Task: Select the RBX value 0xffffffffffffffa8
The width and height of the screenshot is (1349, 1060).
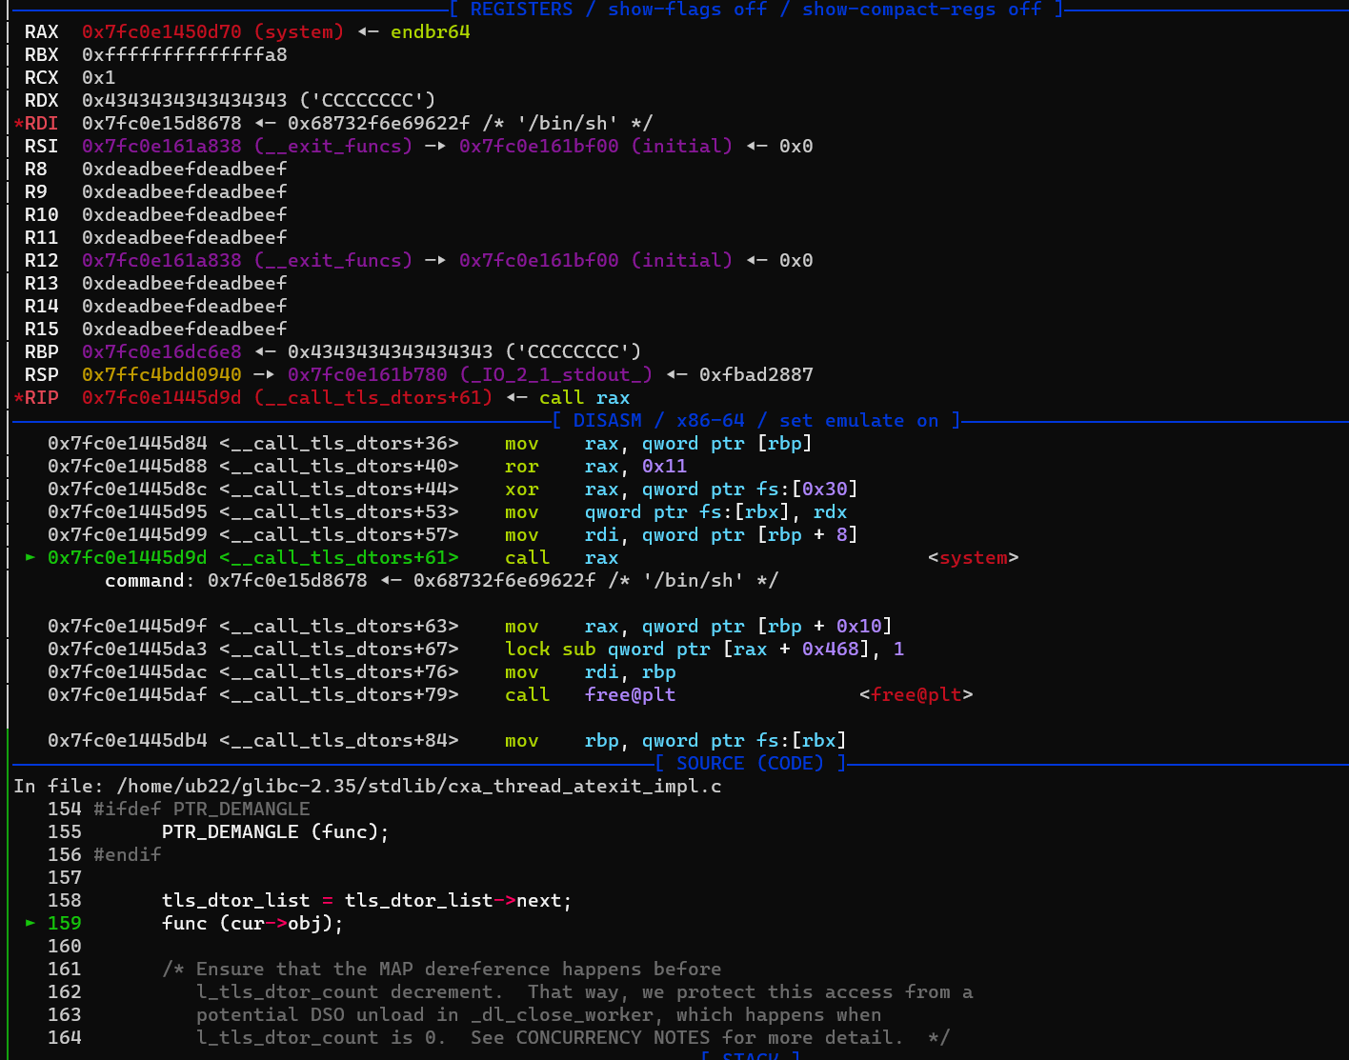Action: pyautogui.click(x=184, y=54)
